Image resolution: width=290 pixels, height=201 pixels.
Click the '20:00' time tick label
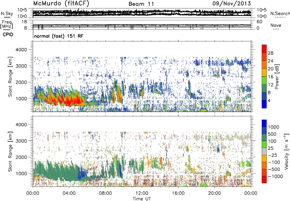point(214,193)
